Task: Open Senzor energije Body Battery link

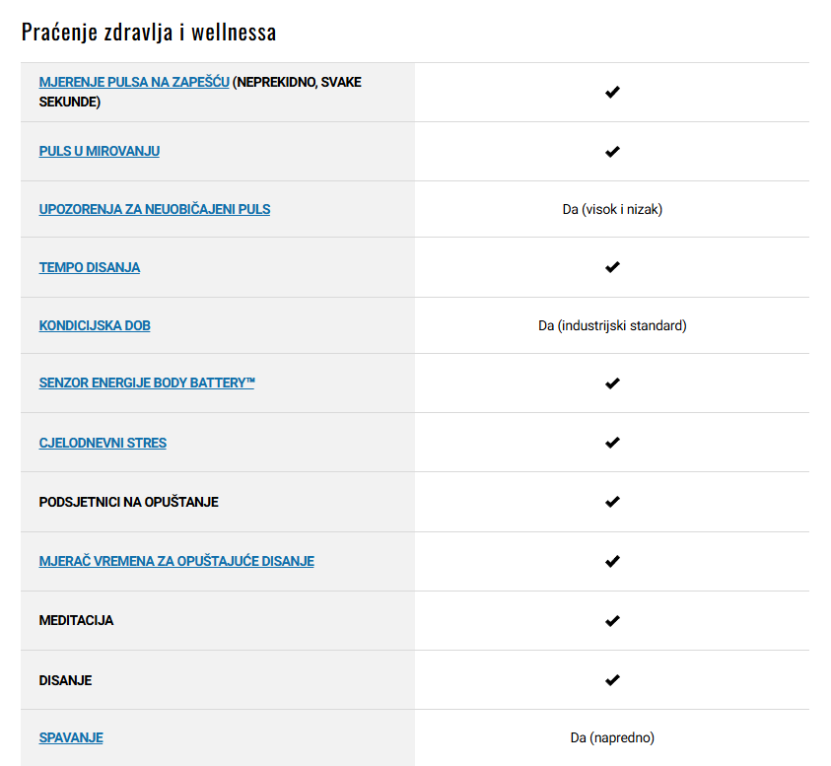Action: coord(147,383)
